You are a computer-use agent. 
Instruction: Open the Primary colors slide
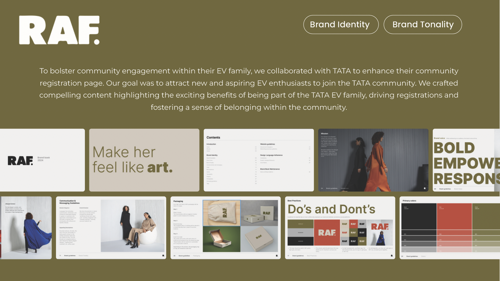(449, 227)
